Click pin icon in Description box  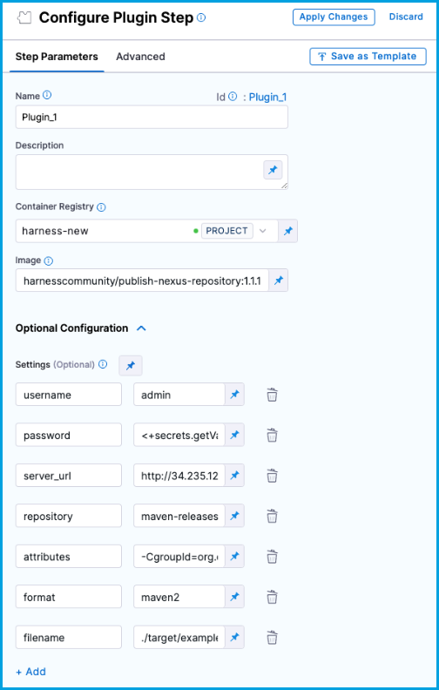point(273,170)
